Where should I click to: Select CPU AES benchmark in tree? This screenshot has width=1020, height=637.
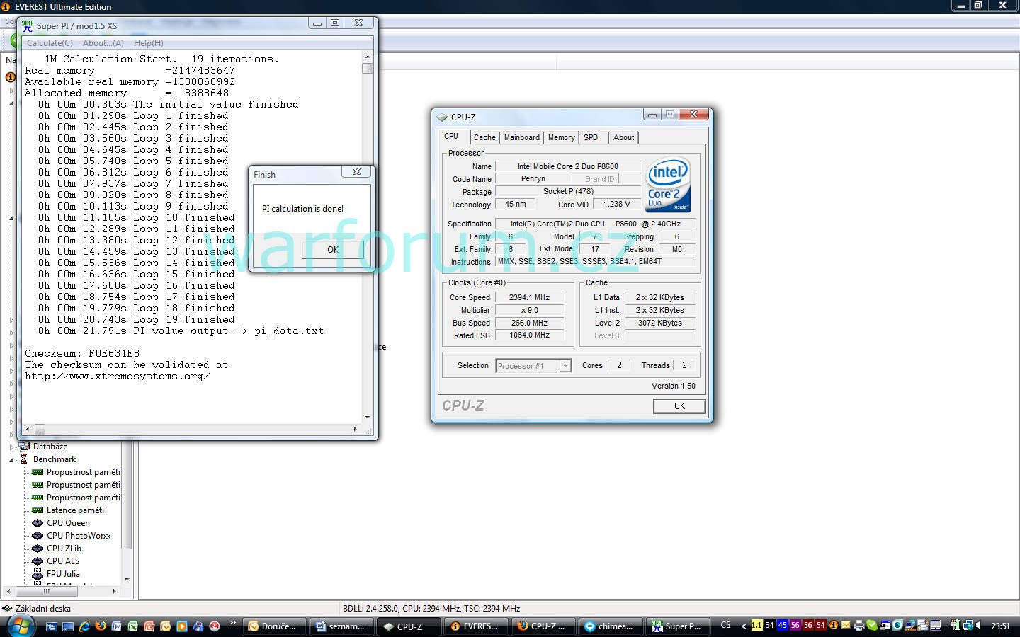(63, 561)
